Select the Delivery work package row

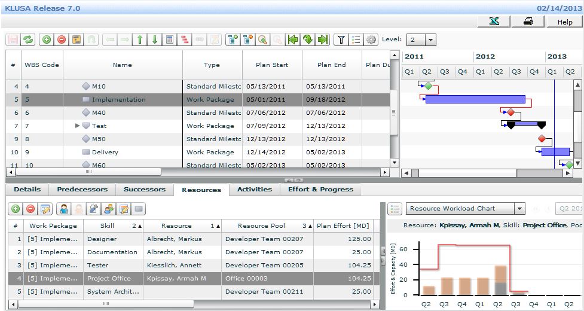tap(197, 152)
